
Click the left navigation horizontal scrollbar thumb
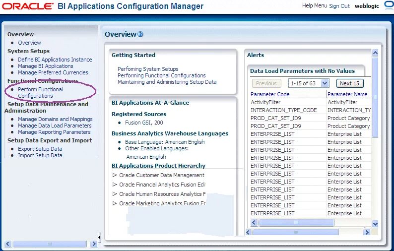click(x=50, y=244)
